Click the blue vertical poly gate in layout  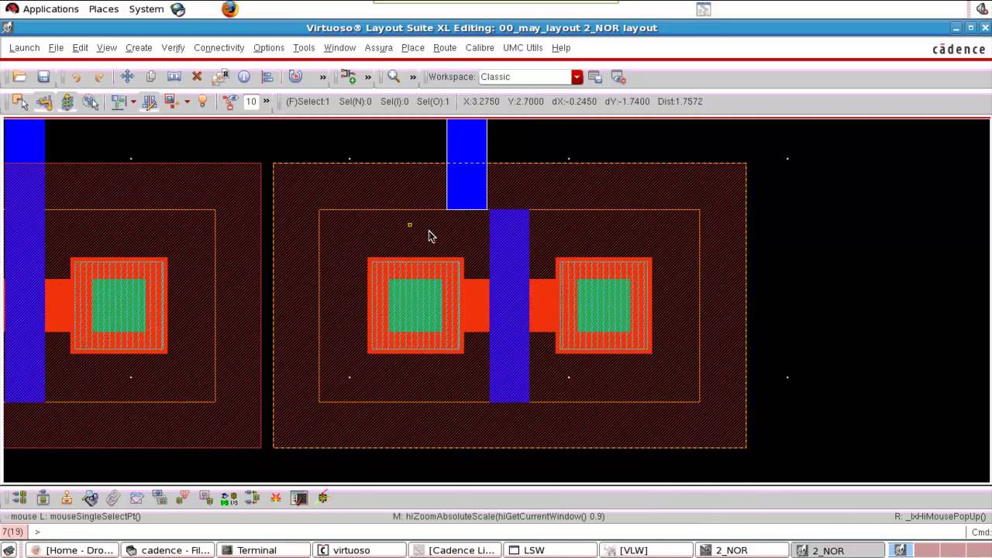(509, 305)
